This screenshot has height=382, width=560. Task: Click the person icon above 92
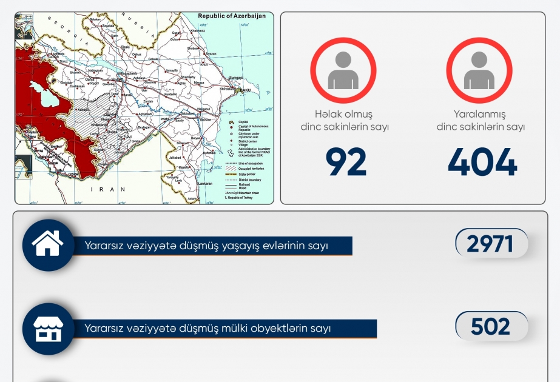(x=343, y=70)
